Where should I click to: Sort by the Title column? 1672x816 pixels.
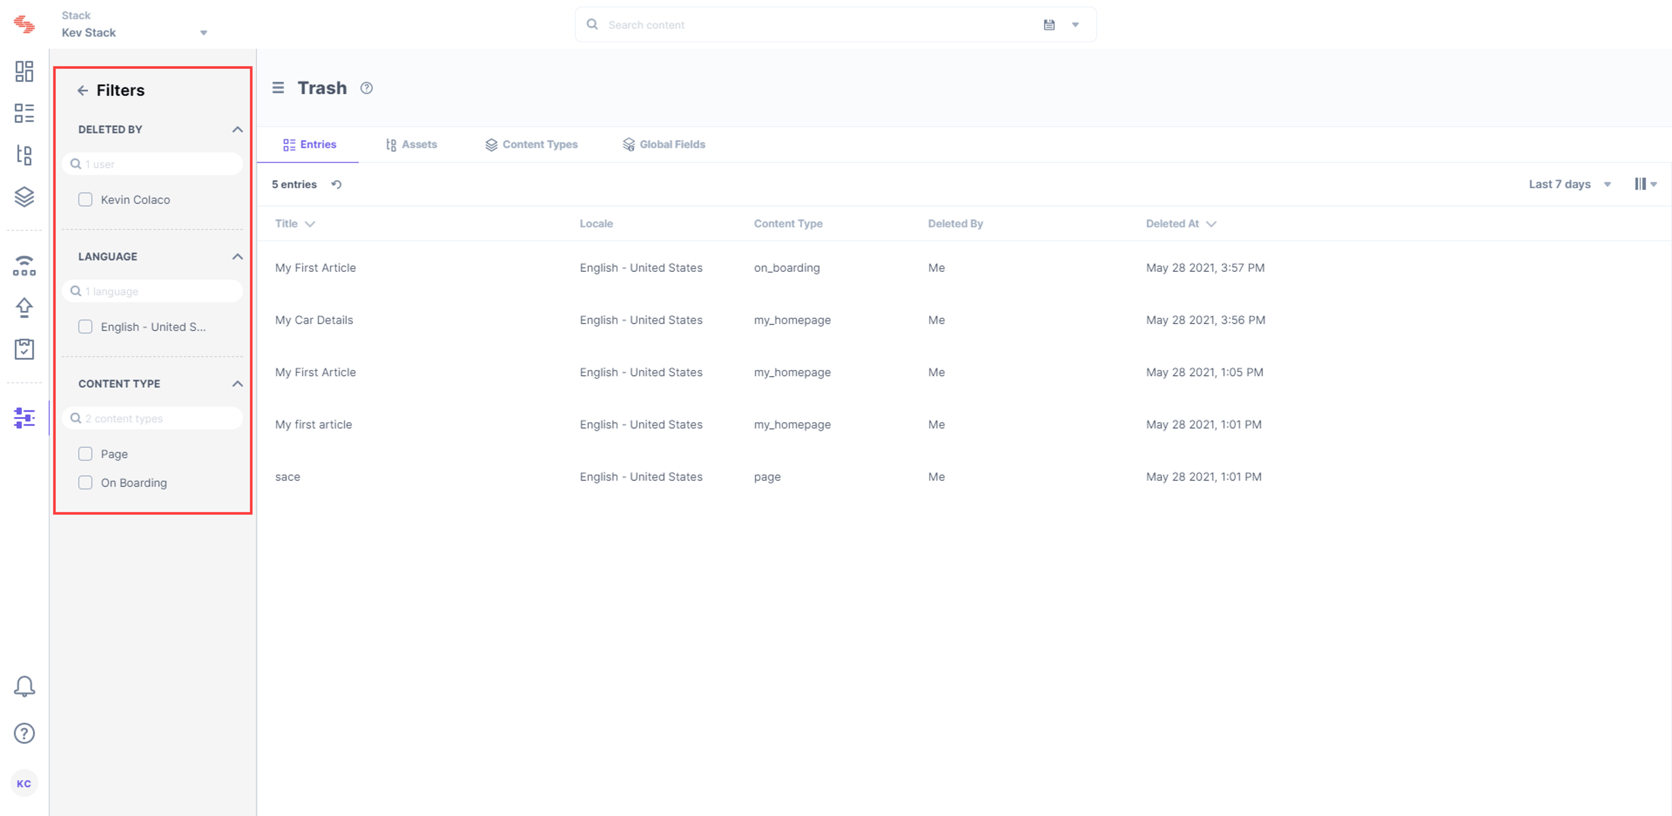(x=295, y=223)
